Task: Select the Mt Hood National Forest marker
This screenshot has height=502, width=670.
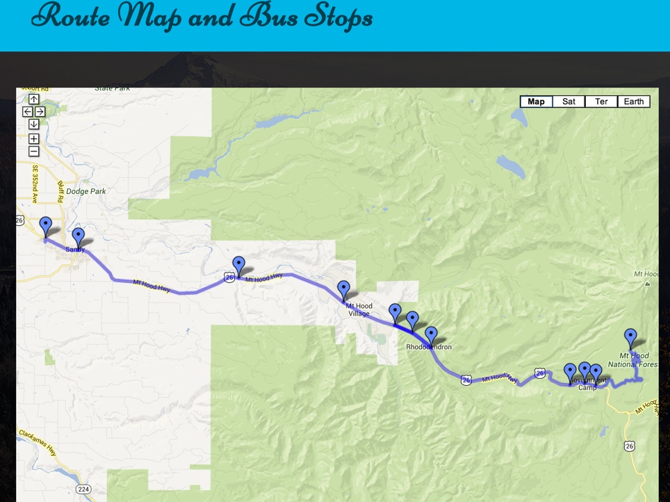Action: (x=630, y=339)
